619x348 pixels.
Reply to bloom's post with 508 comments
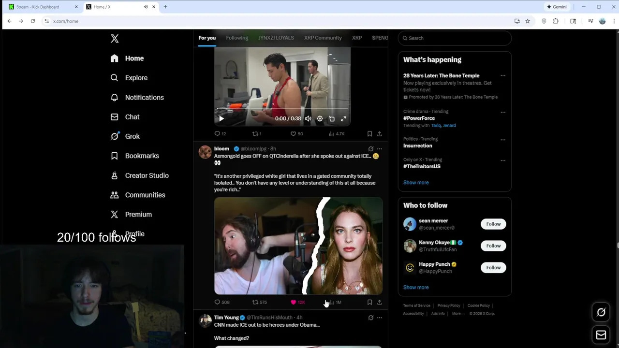(222, 302)
